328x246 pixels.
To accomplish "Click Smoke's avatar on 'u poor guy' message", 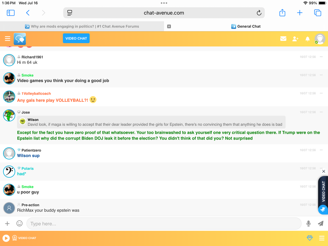I will click(x=9, y=189).
